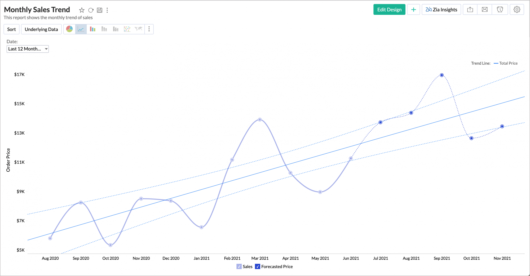Mark report as favorite with star icon
Image resolution: width=530 pixels, height=276 pixels.
(82, 10)
